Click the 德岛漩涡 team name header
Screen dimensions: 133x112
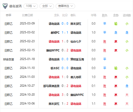15,6
